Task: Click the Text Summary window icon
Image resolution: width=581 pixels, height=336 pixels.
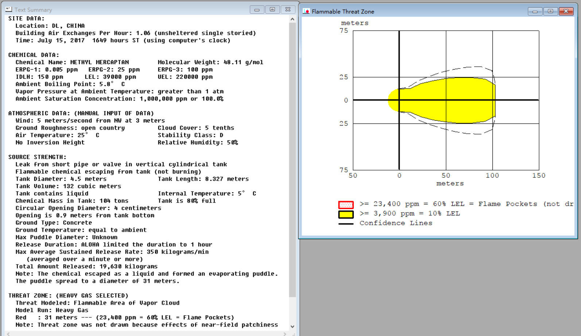Action: 9,9
